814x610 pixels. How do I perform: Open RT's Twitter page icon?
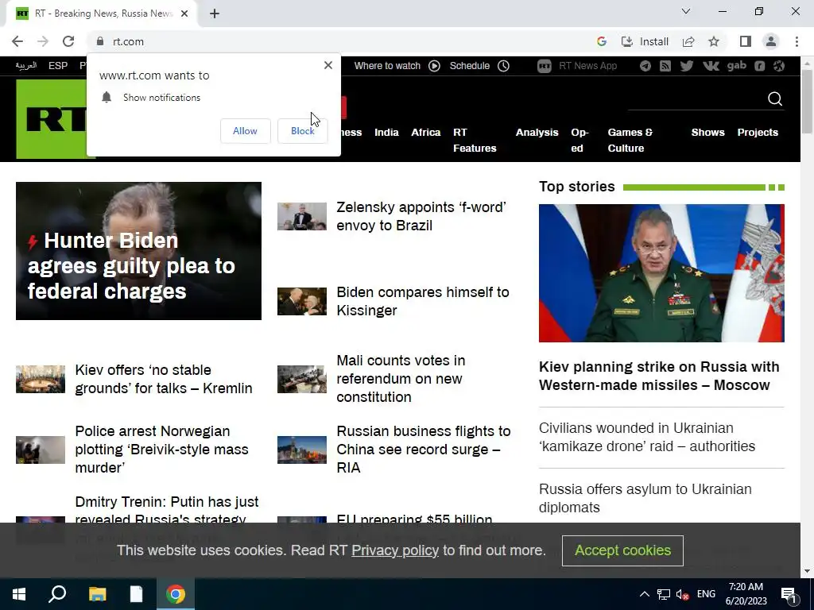[x=686, y=66]
